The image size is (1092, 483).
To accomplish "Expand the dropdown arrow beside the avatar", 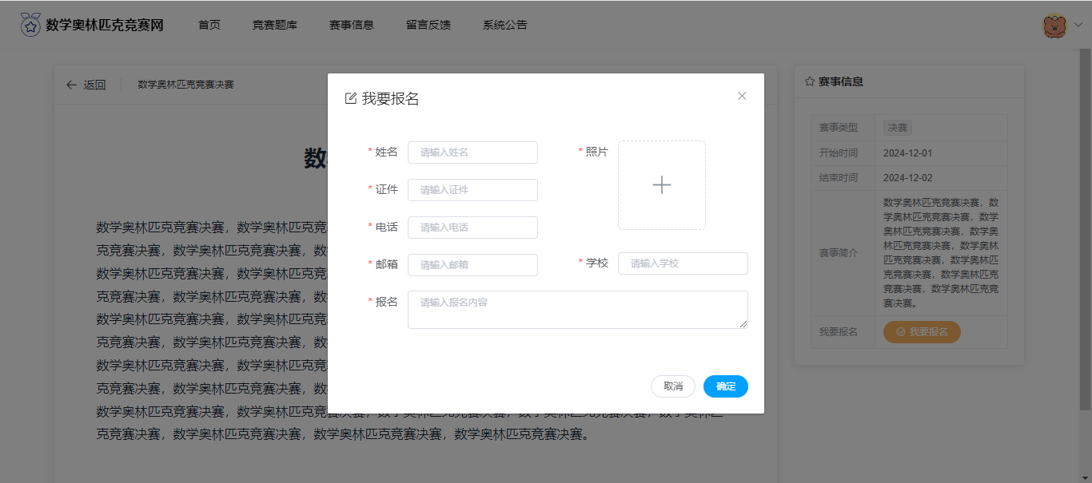I will tap(1078, 26).
